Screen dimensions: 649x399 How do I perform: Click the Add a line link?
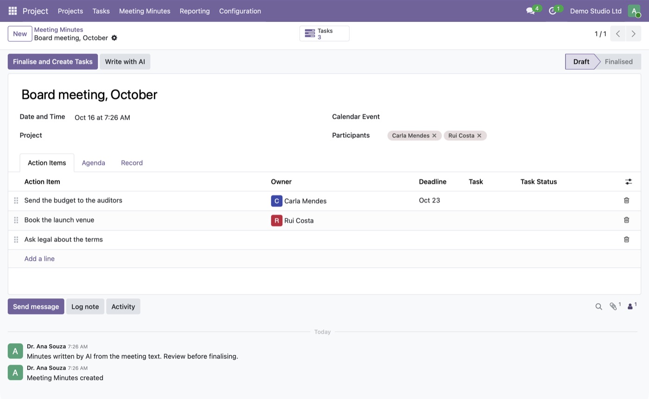[39, 259]
